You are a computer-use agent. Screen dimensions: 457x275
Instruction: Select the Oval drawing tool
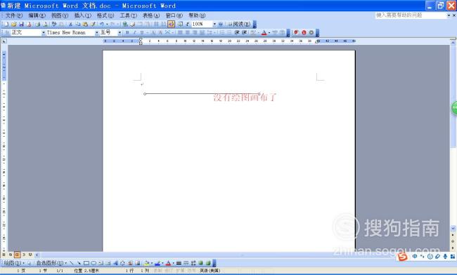click(x=94, y=263)
